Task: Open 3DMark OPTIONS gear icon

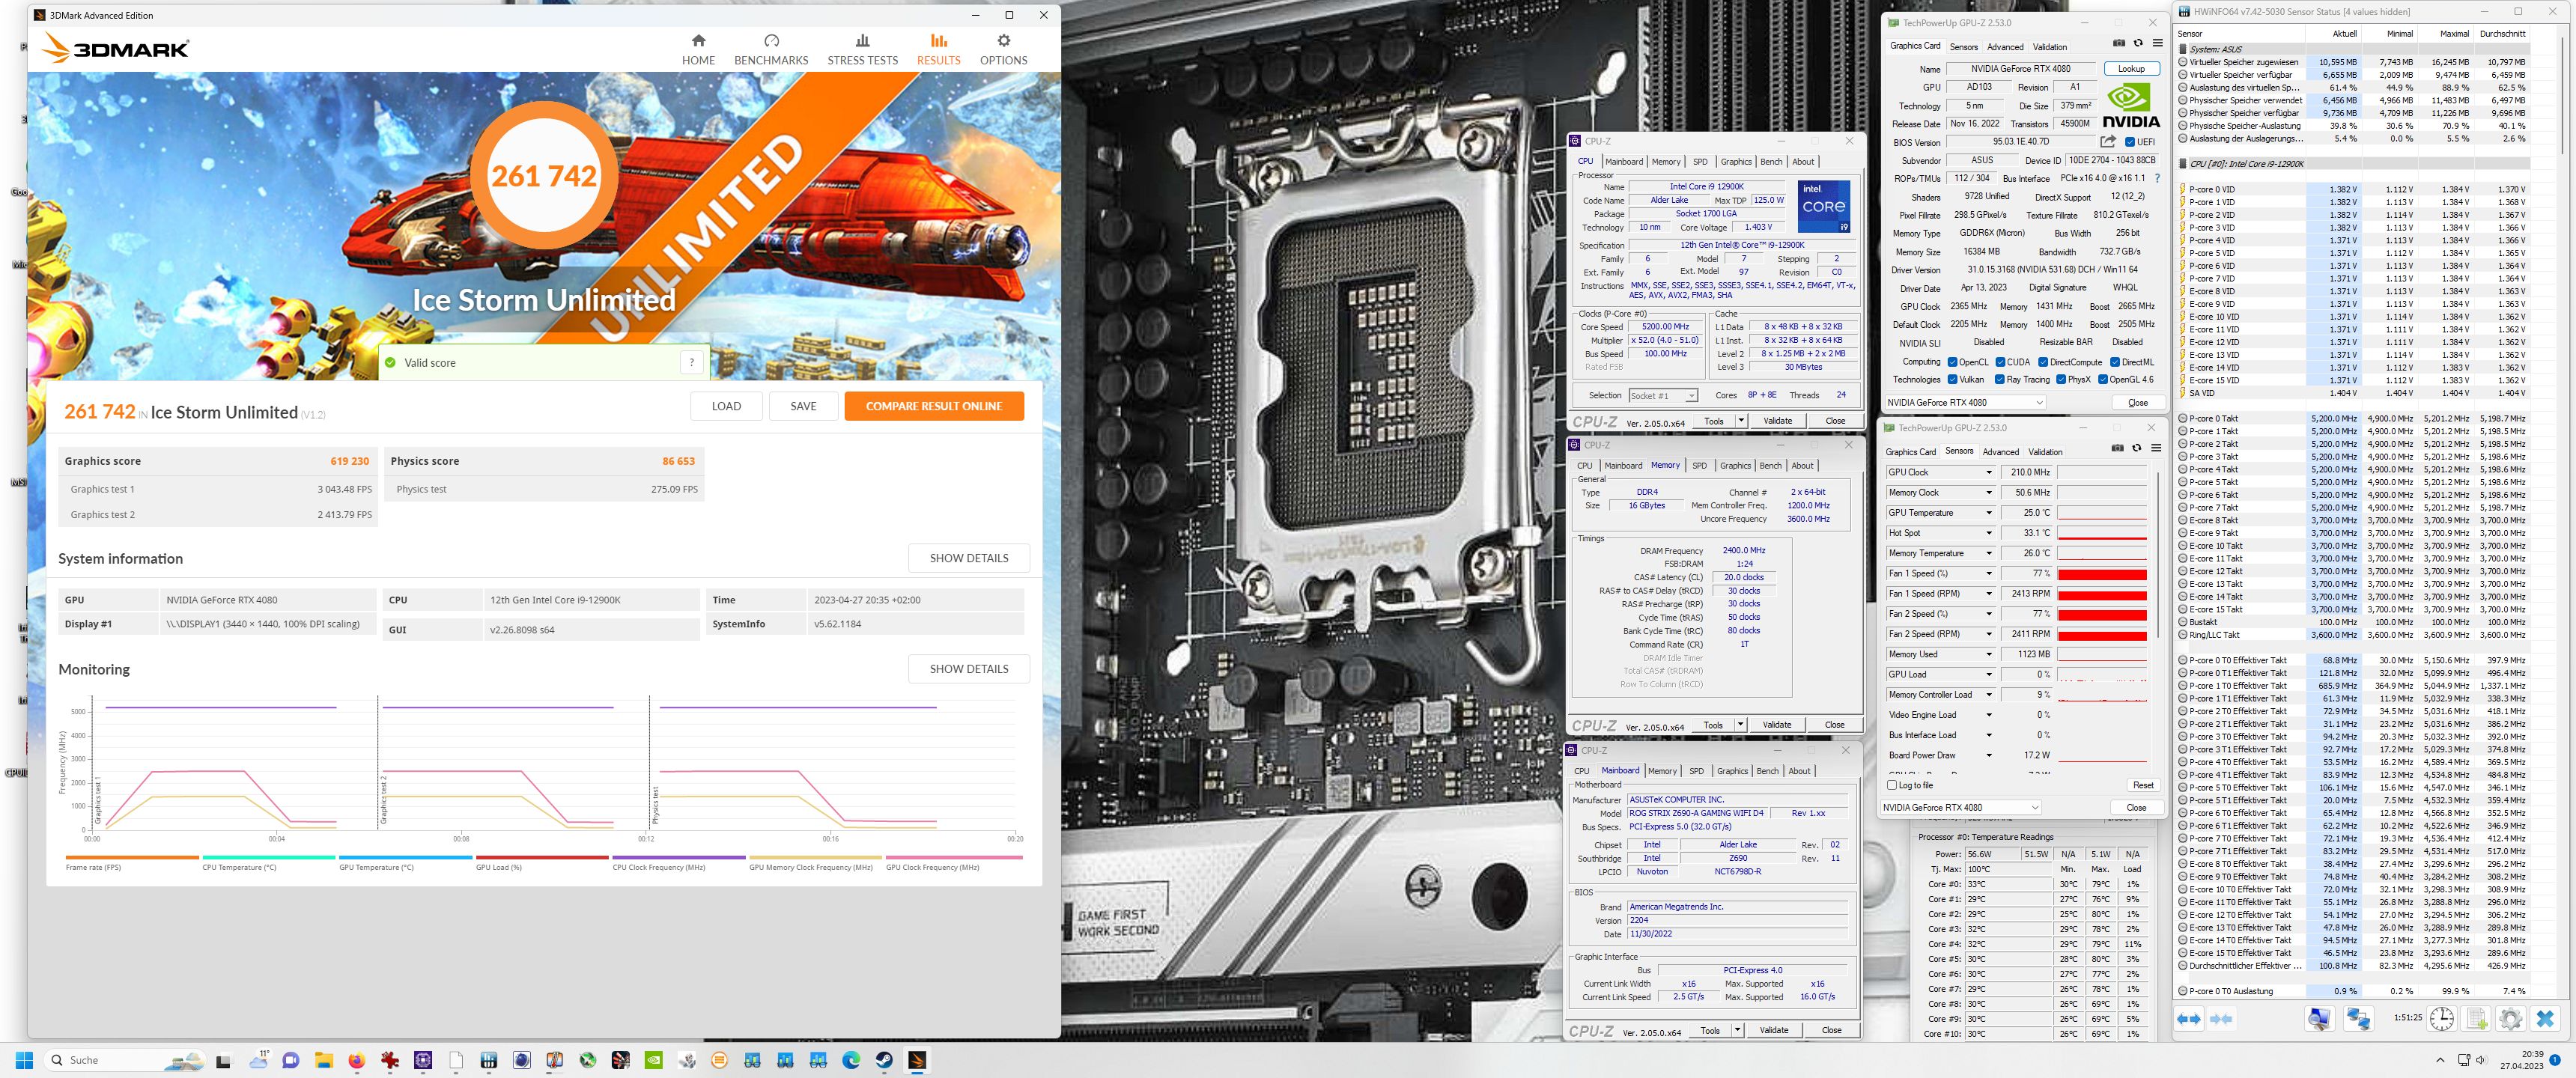Action: [x=1003, y=41]
